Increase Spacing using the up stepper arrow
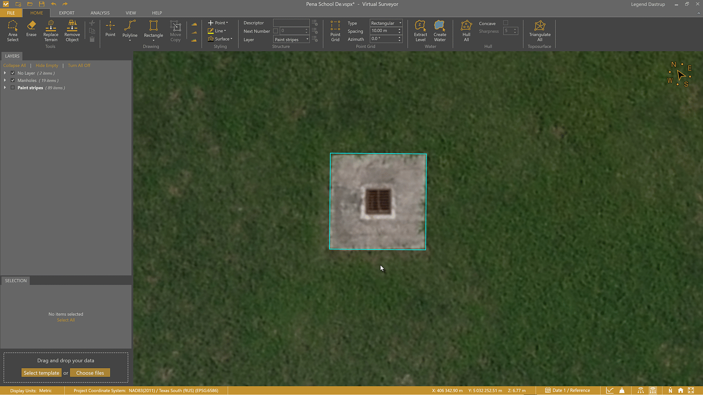 [399, 29]
